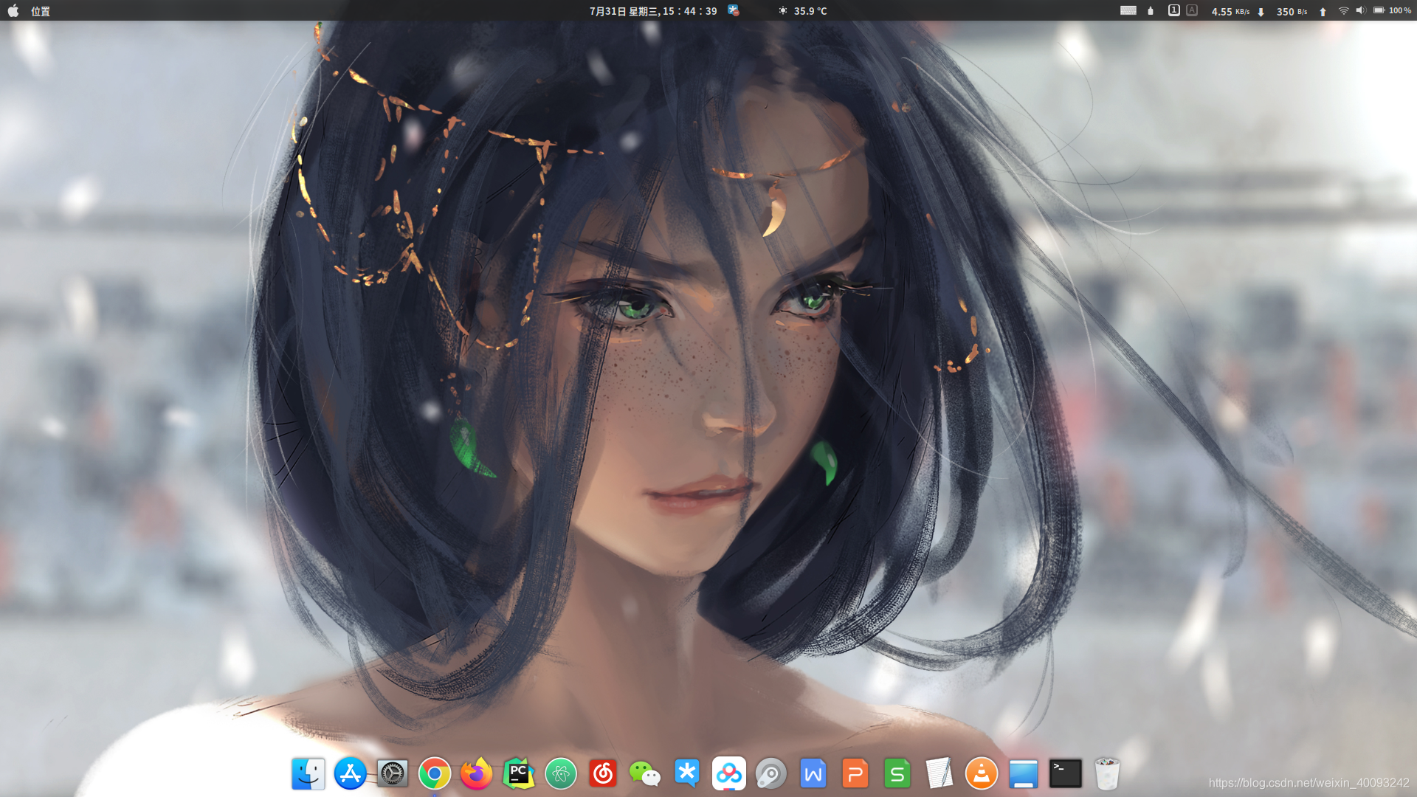1417x797 pixels.
Task: Click the bottle-shaped tray icon
Action: [1151, 10]
